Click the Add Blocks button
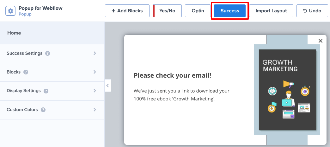 pos(127,11)
